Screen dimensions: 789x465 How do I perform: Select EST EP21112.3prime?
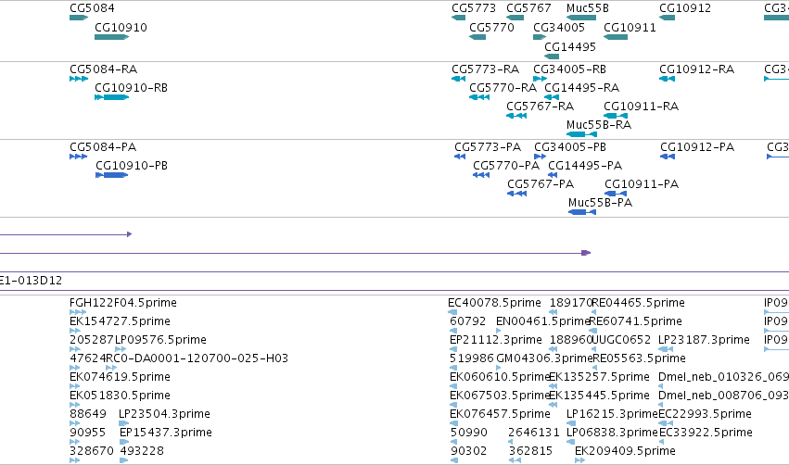(454, 349)
